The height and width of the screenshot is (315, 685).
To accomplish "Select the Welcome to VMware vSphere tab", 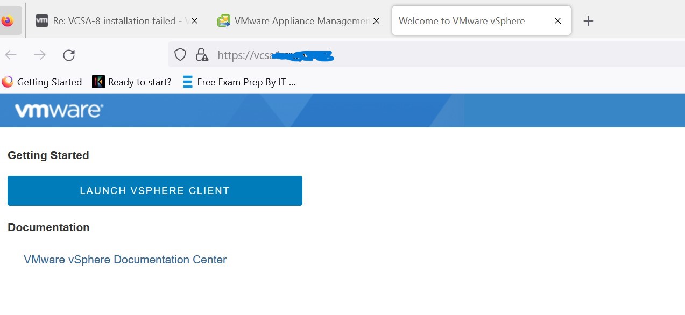I will [482, 21].
